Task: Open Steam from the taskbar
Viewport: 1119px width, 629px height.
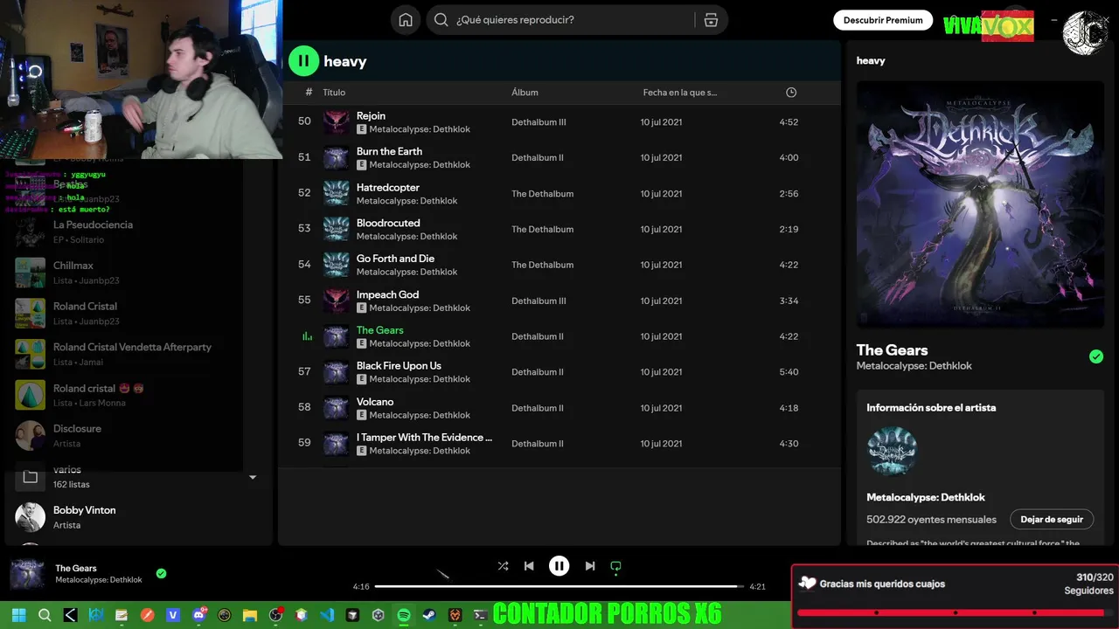Action: [429, 615]
